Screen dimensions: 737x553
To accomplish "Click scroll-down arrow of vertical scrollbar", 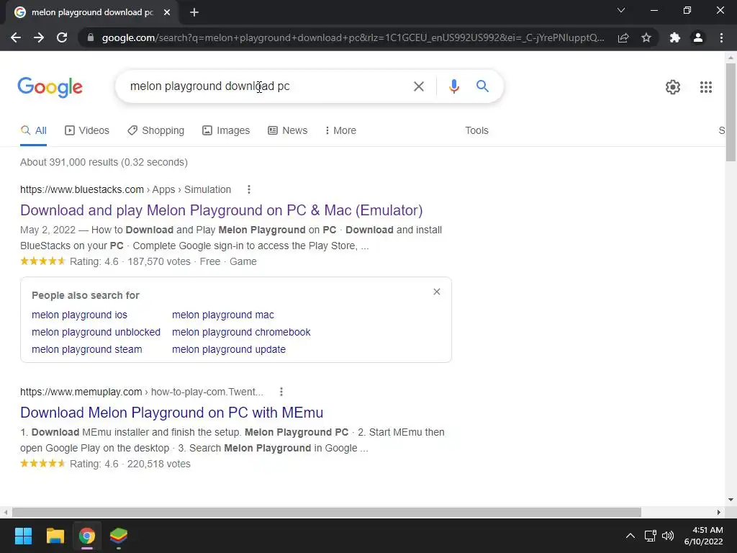I will tap(731, 500).
